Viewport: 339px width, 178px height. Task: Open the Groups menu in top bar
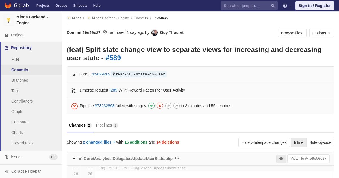(61, 6)
